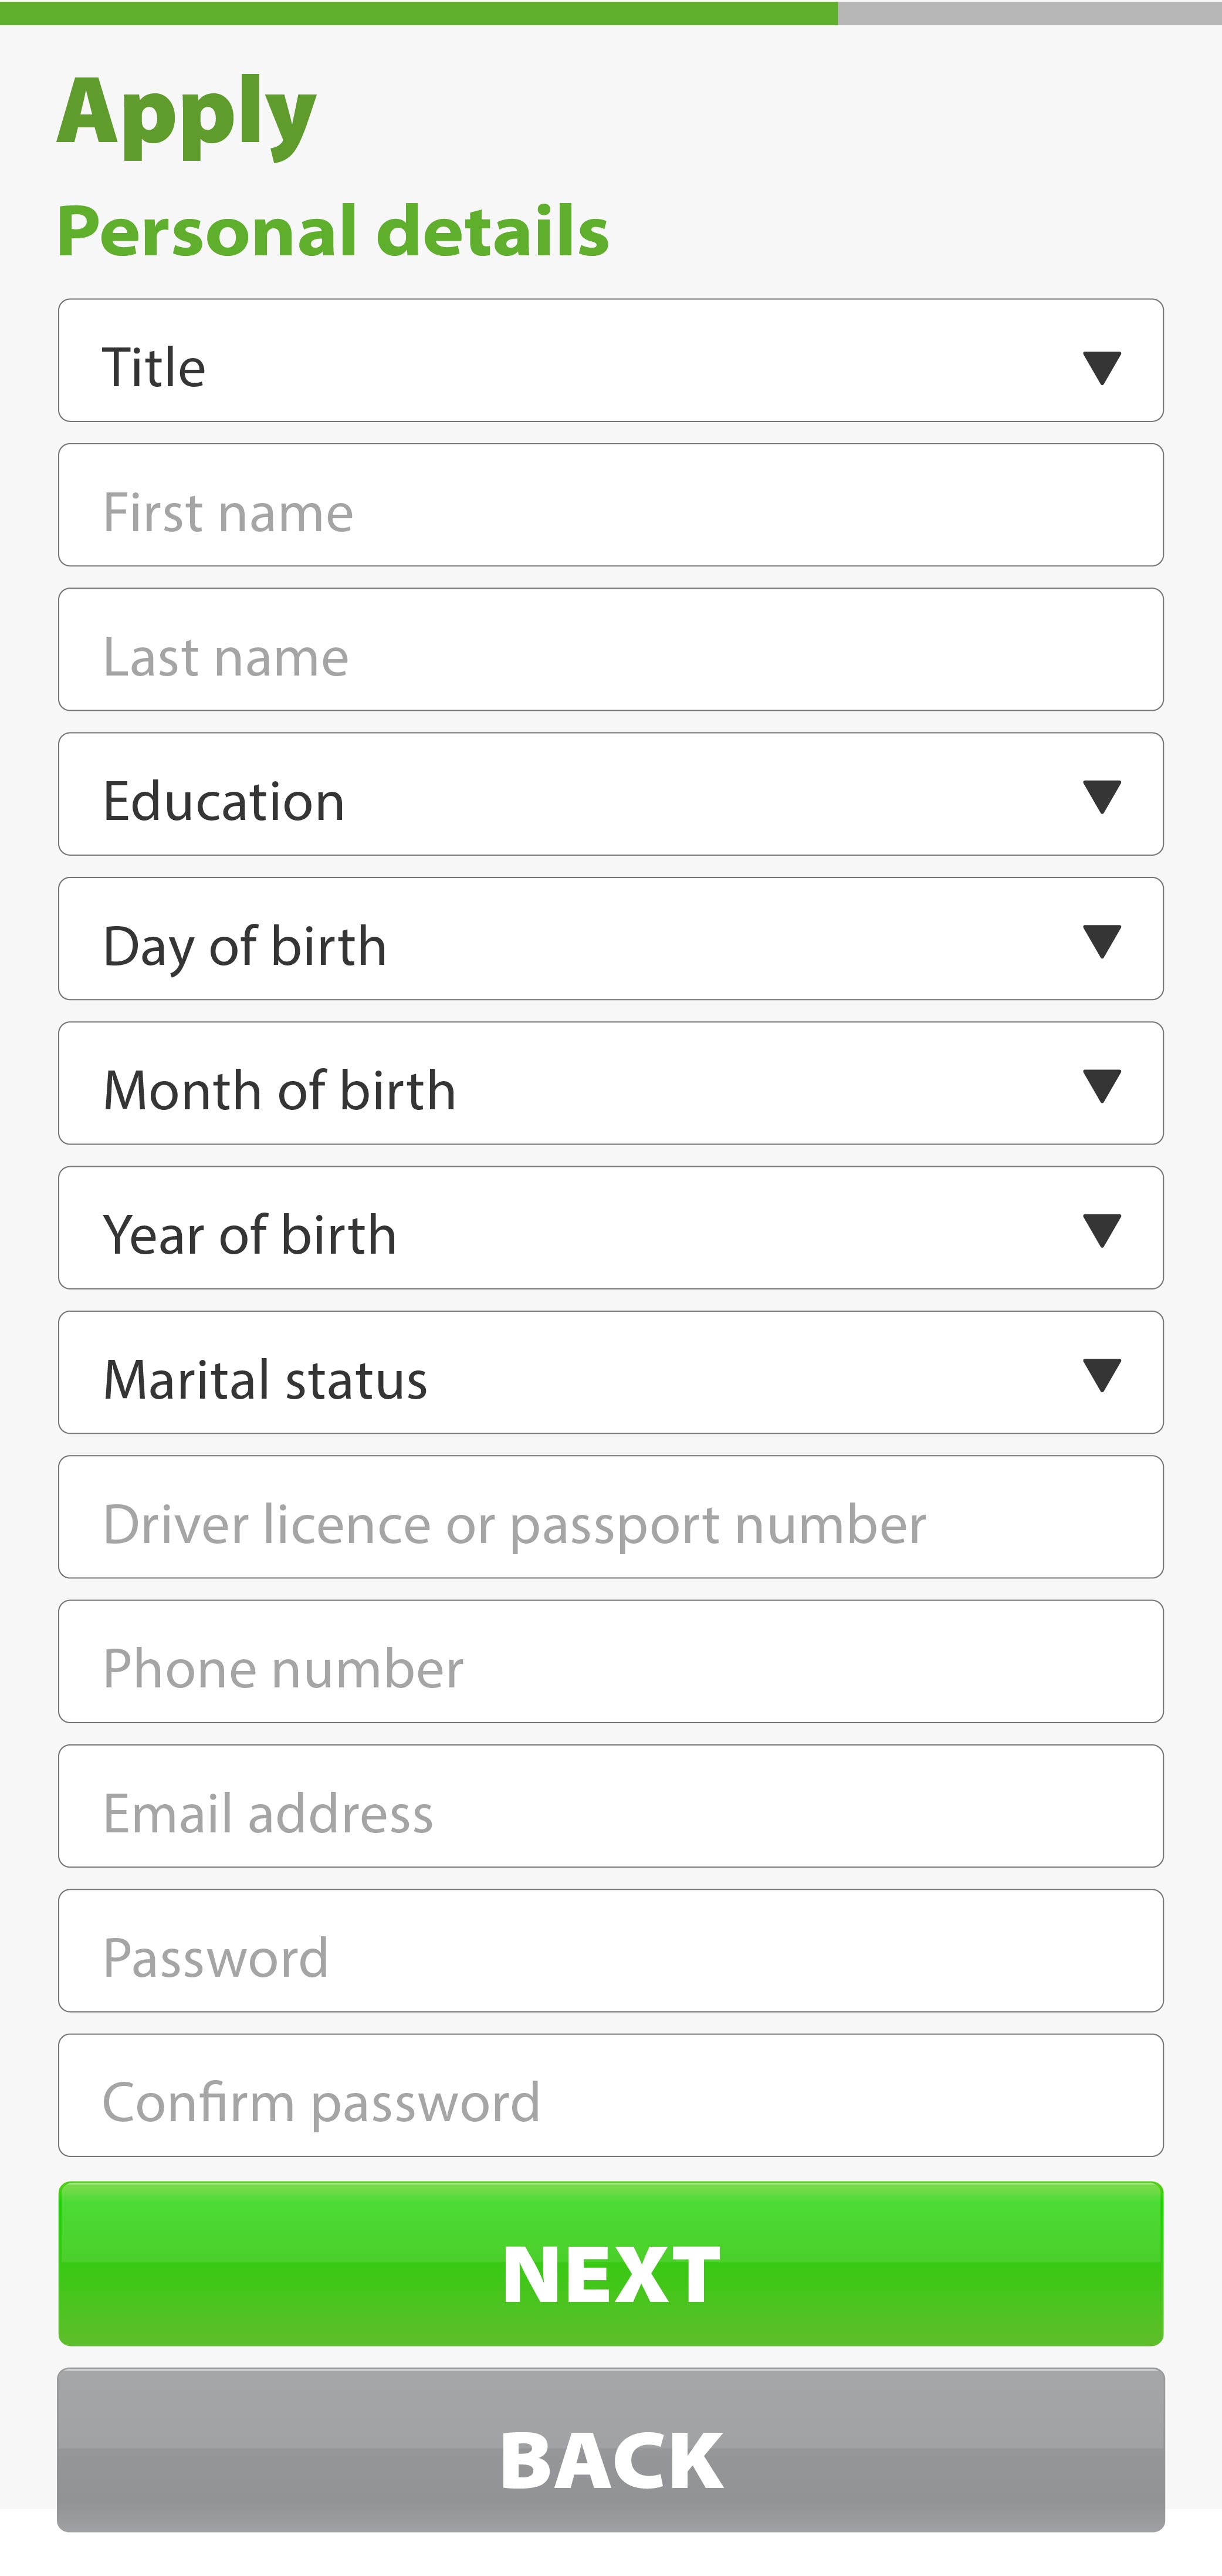Click into the Phone number field
This screenshot has height=2576, width=1222.
coord(611,1662)
